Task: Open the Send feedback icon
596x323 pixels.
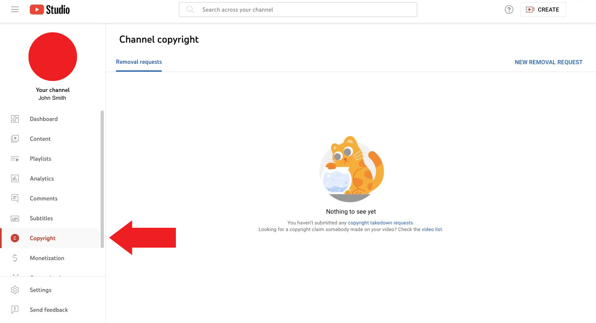Action: click(14, 309)
